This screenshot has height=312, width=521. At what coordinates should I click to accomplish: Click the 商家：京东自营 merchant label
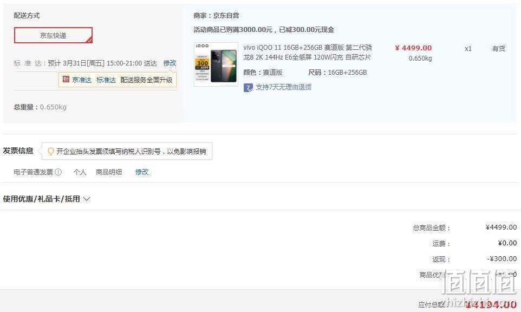(x=216, y=15)
